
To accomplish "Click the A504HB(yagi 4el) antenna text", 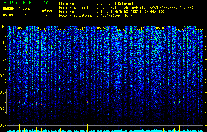I will (x=116, y=16).
